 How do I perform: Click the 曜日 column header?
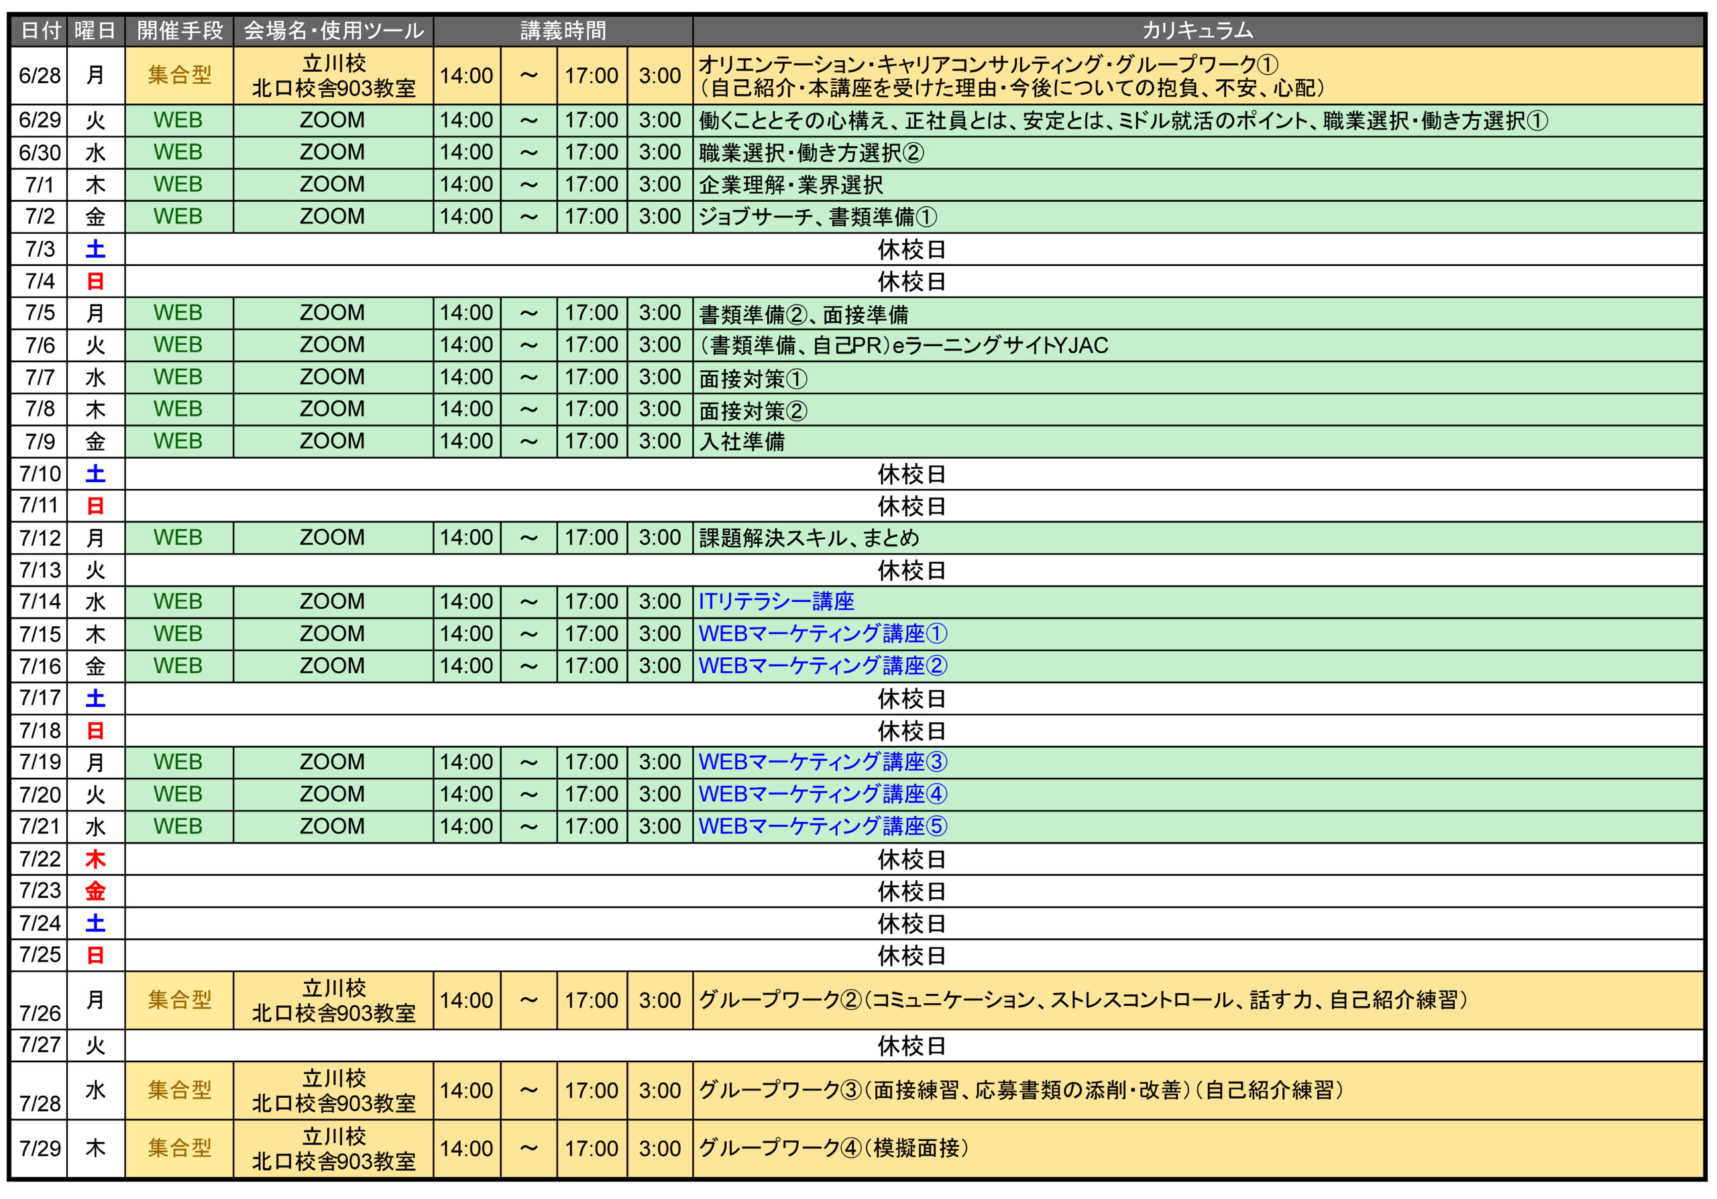coord(96,31)
